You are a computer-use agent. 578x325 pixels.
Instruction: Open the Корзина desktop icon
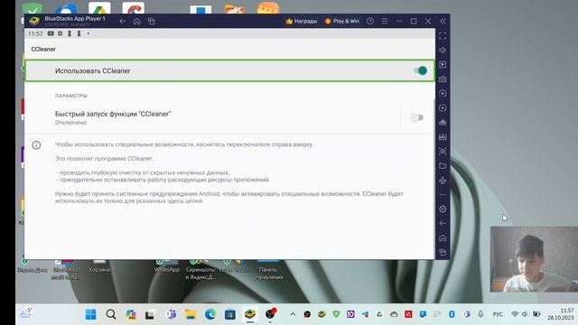tap(99, 267)
